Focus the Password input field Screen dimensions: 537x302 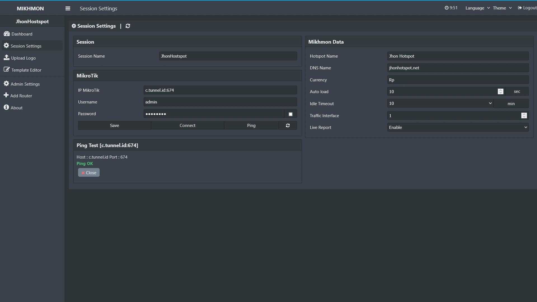[x=214, y=114]
